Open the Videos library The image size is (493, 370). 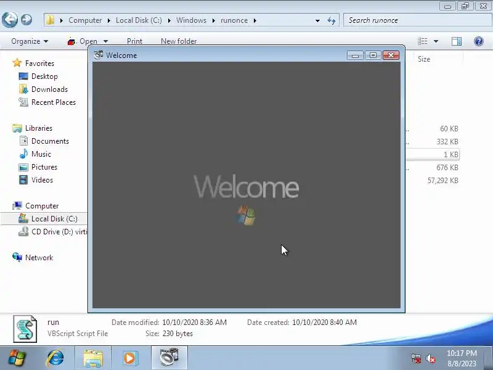[x=36, y=180]
